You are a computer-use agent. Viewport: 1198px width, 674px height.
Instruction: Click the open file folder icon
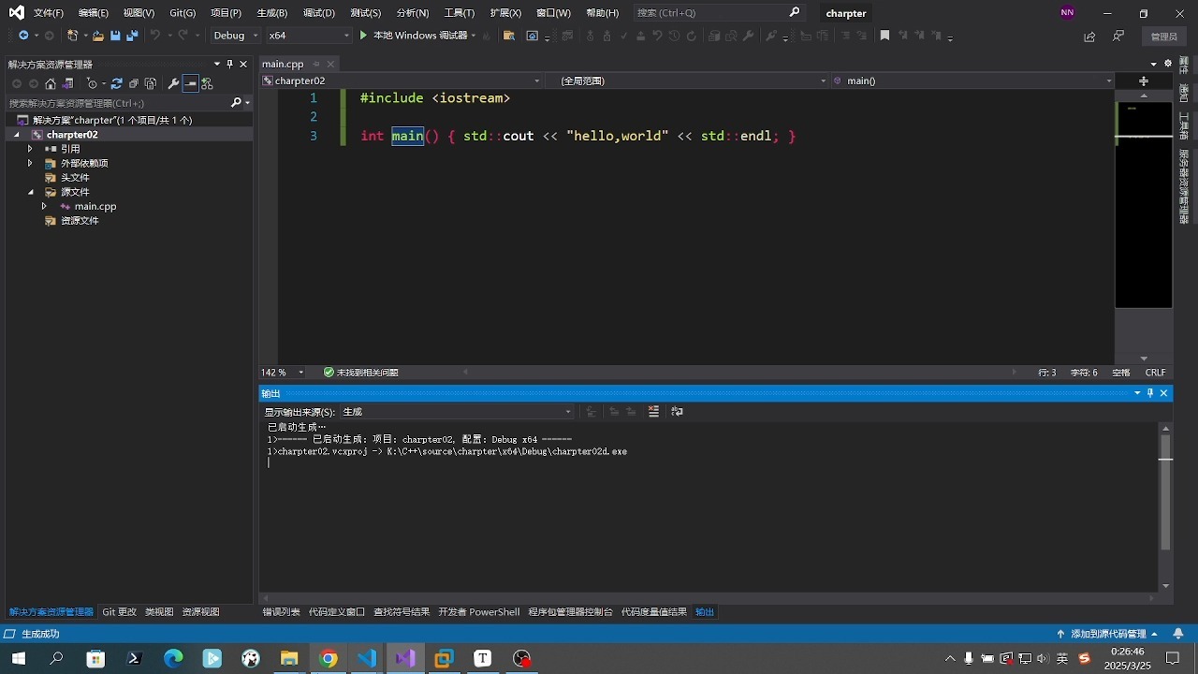pyautogui.click(x=97, y=36)
